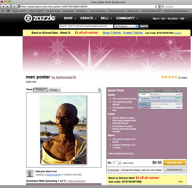The image size is (192, 188).
Task: Reload the page with the refresh icon
Action: point(156,7)
